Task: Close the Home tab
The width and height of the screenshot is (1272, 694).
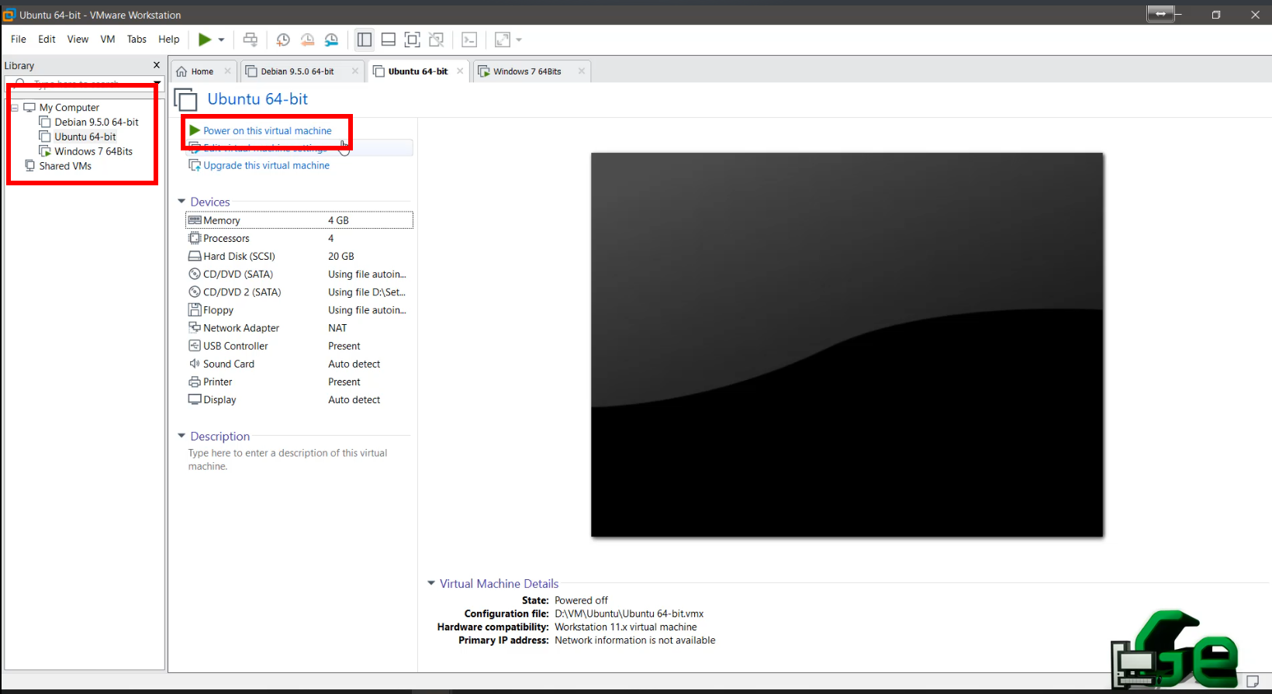Action: (x=227, y=71)
